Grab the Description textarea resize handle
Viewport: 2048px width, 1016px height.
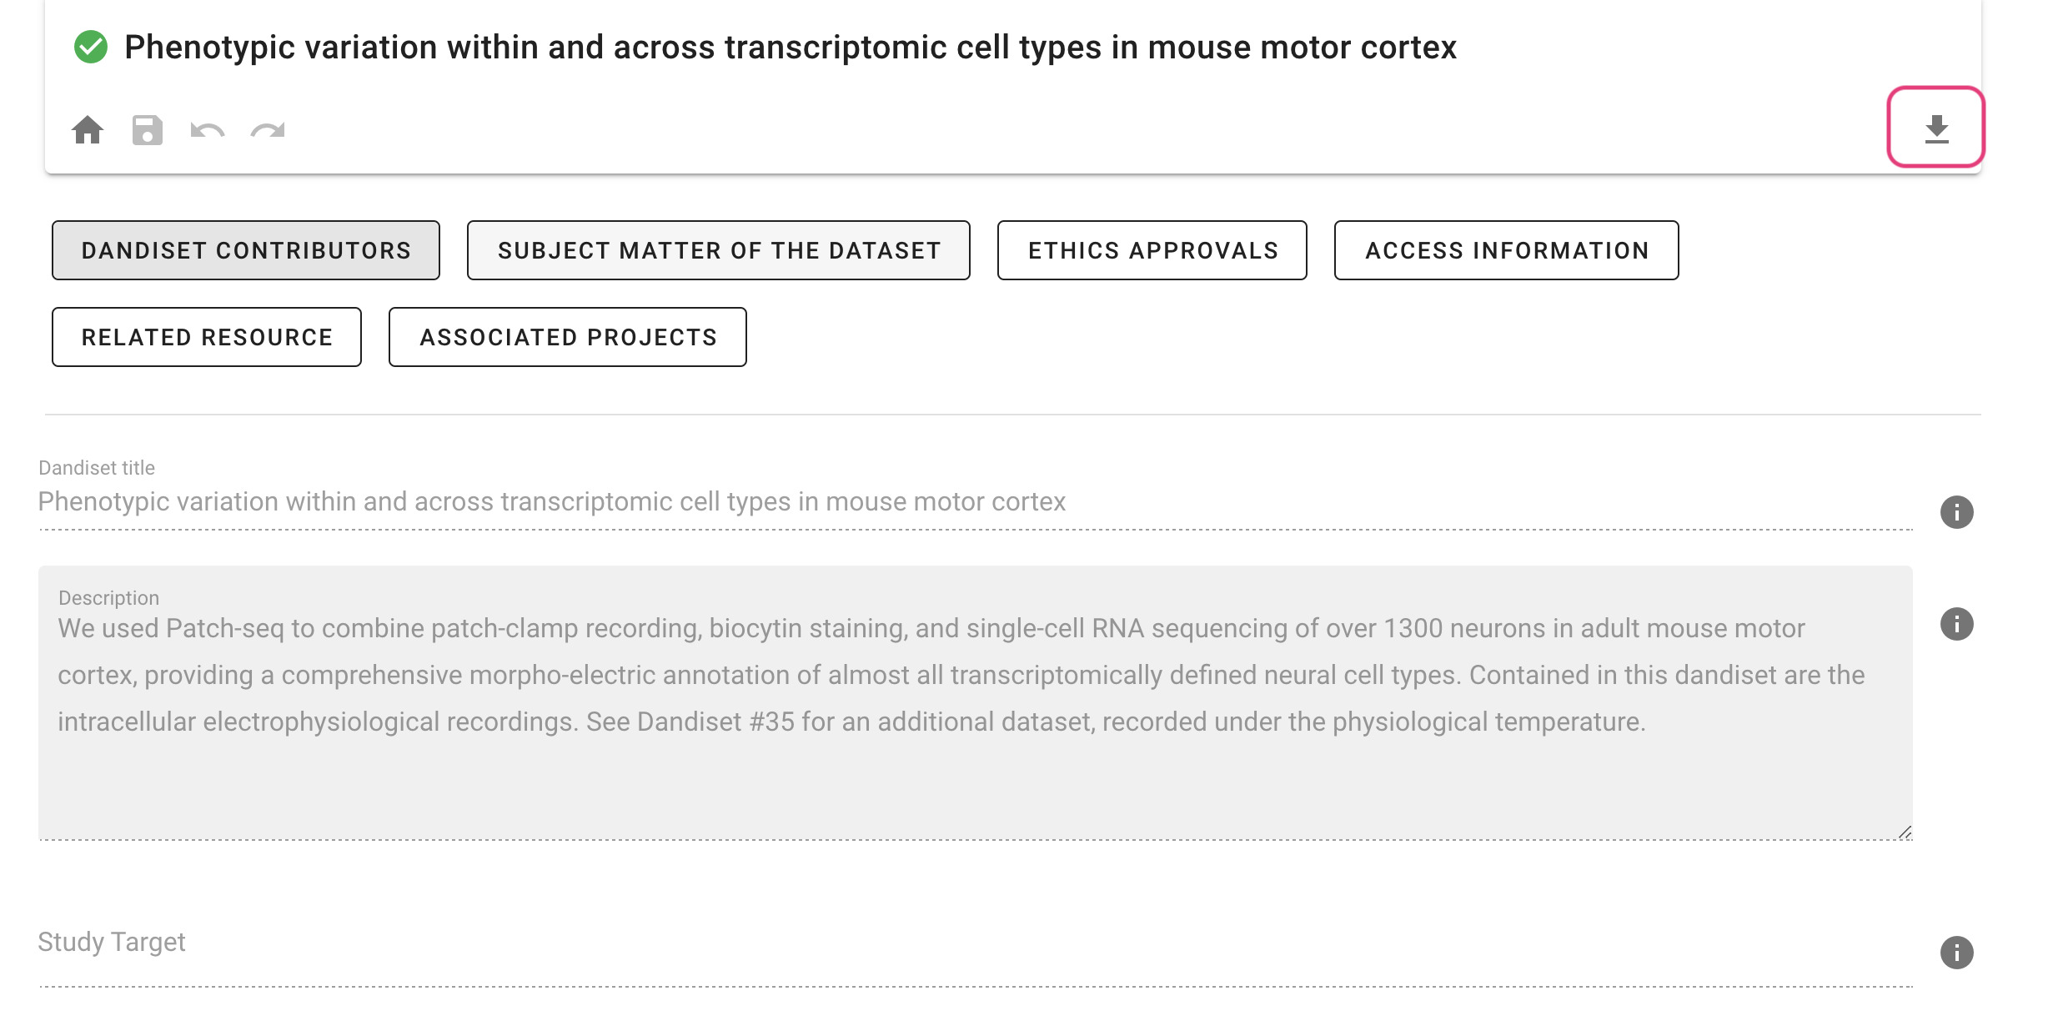[x=1905, y=832]
